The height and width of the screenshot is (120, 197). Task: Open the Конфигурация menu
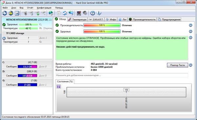(44, 8)
